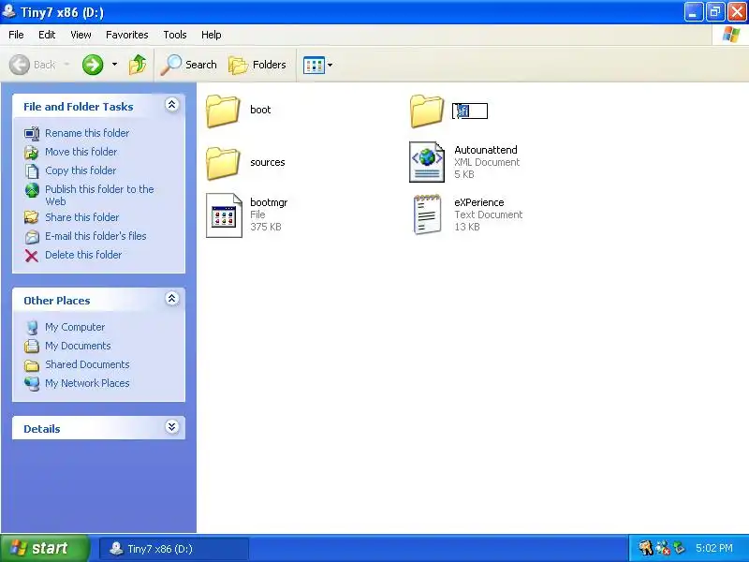
Task: Click the Shared Documents folder icon
Action: point(32,365)
